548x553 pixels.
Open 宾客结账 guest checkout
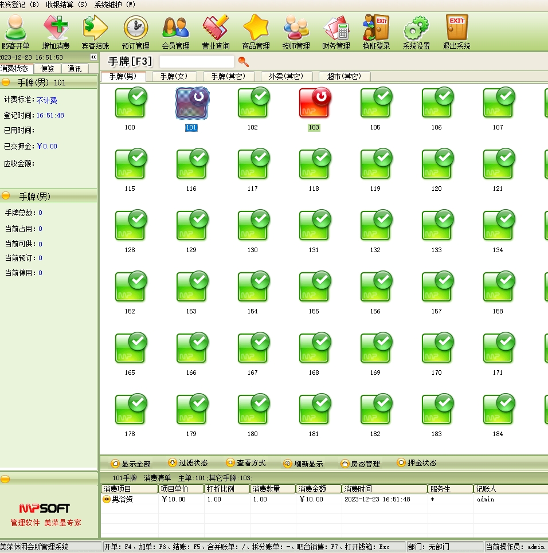[x=95, y=32]
